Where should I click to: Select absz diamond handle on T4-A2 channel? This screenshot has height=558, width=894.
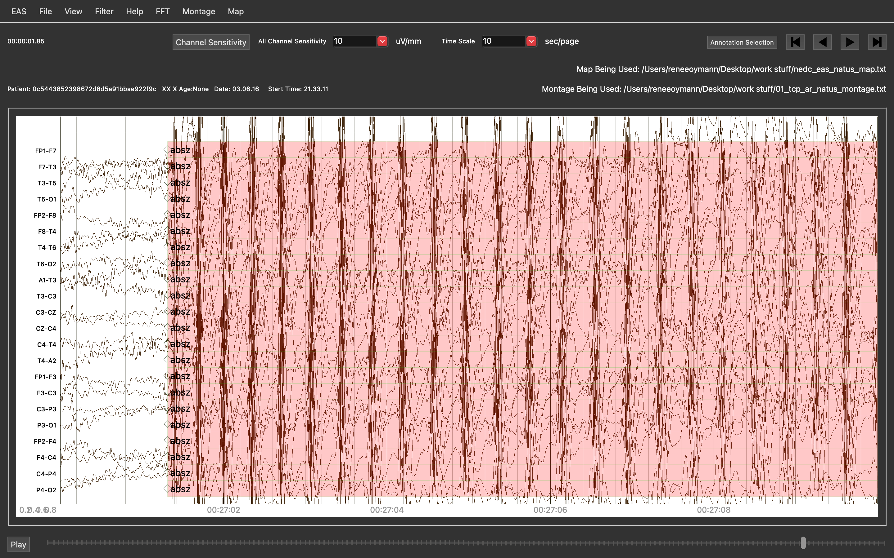coord(167,360)
